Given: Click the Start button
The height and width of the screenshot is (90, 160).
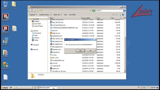Looking at the screenshot, I should 4,87.
